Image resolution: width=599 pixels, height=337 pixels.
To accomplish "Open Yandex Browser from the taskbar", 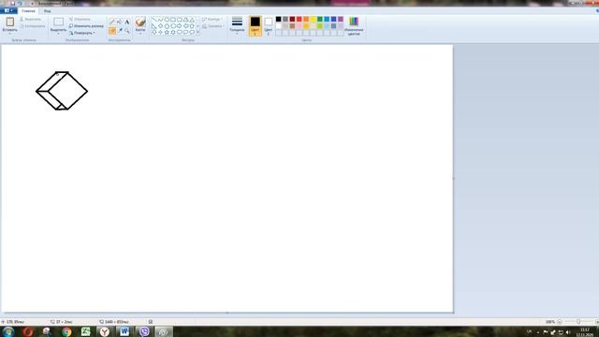I will [104, 331].
